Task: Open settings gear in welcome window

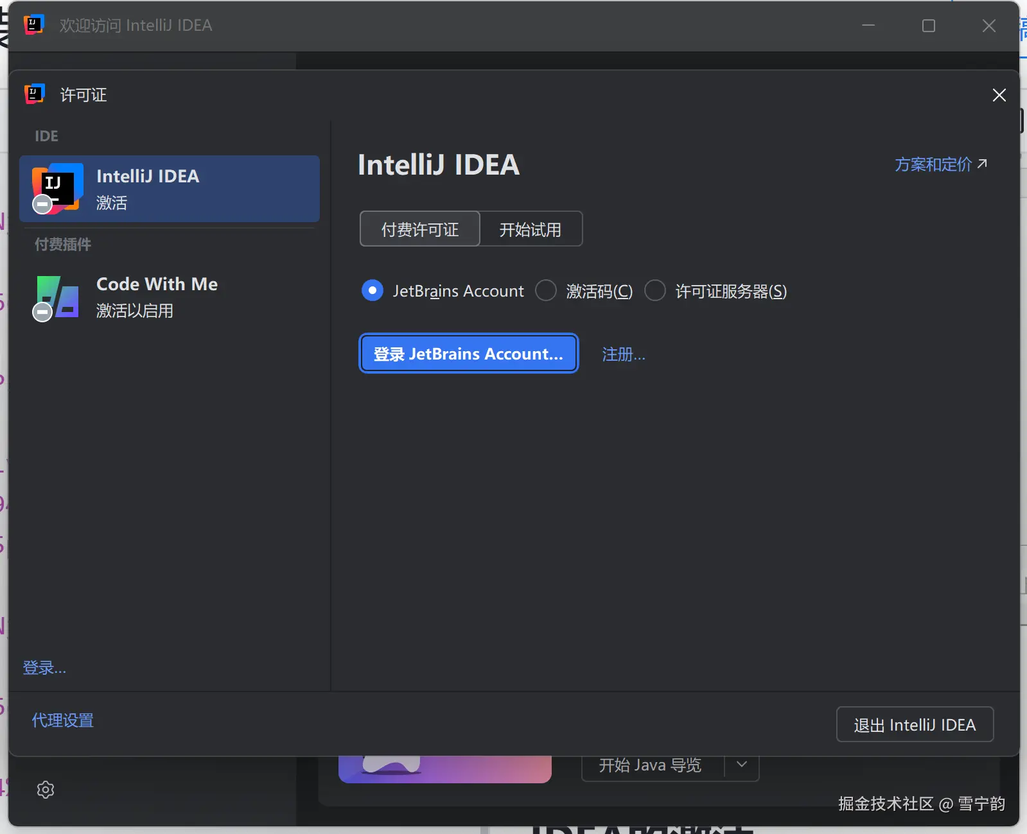Action: tap(46, 790)
